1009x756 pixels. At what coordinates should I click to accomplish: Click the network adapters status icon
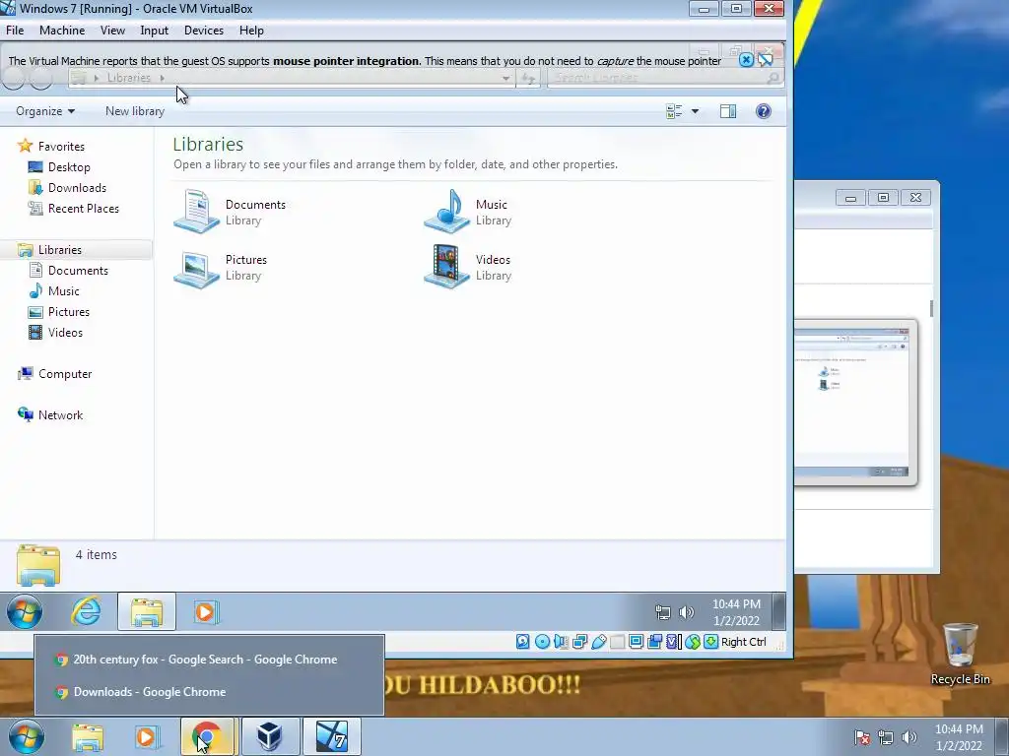coord(579,642)
